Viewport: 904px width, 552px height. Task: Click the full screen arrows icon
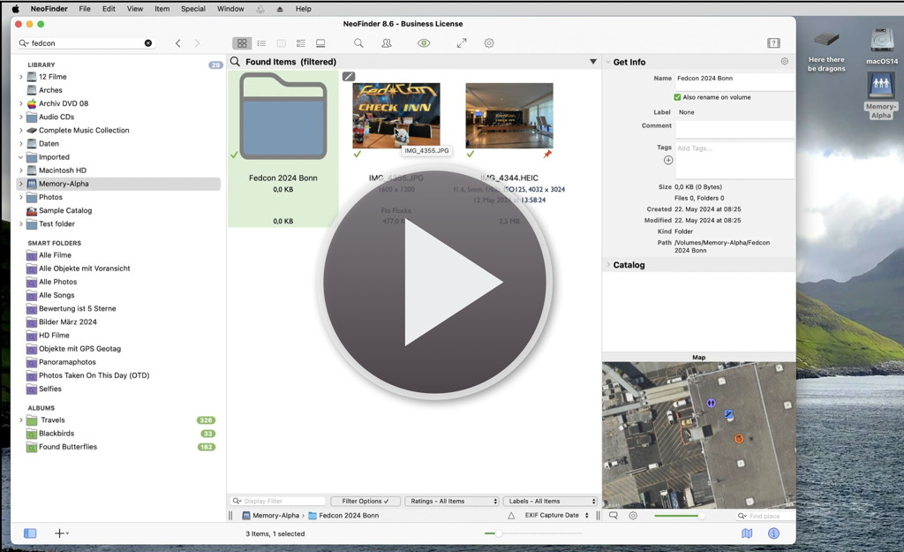(462, 43)
